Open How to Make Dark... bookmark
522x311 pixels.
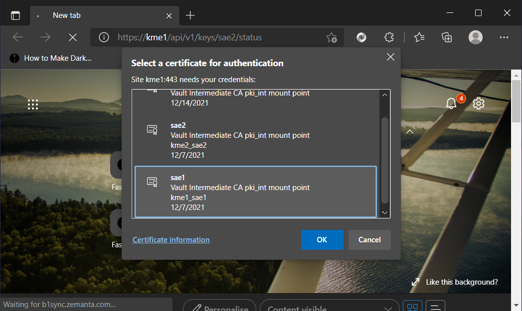pyautogui.click(x=50, y=58)
